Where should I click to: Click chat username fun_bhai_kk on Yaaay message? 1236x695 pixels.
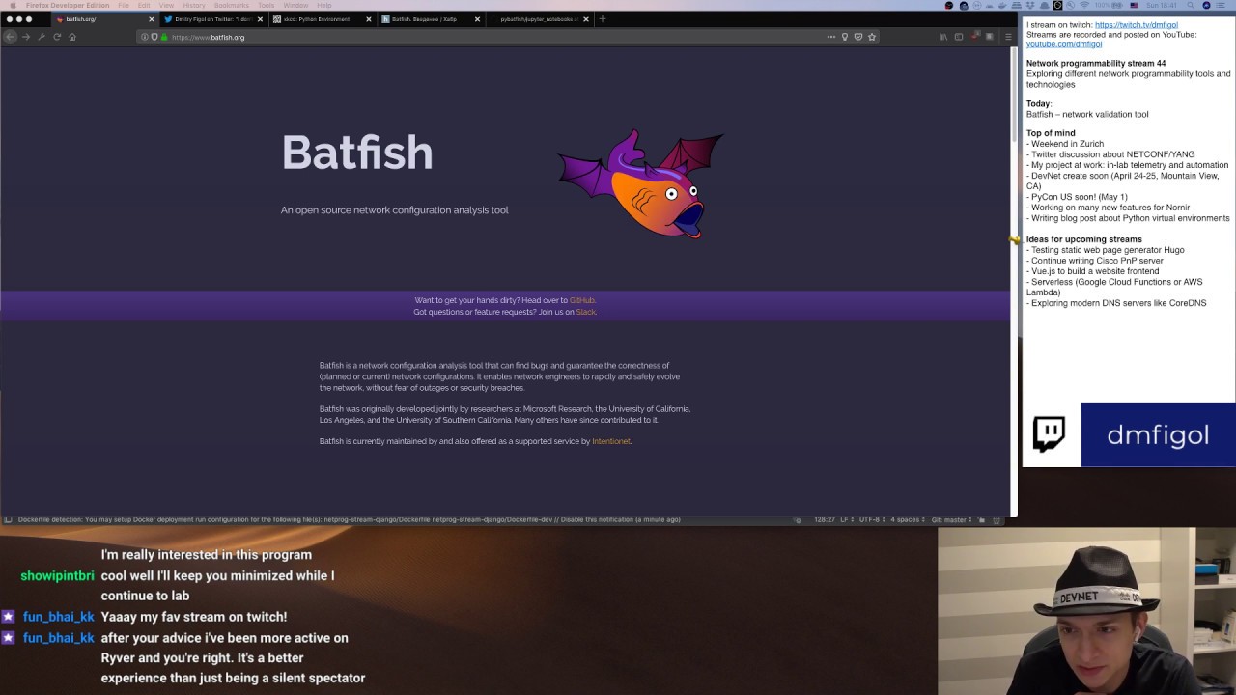point(59,617)
